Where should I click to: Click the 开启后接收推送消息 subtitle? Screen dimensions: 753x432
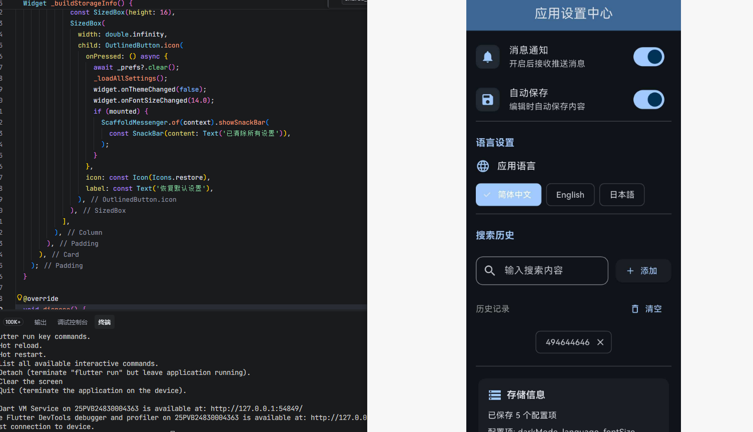[x=547, y=64]
